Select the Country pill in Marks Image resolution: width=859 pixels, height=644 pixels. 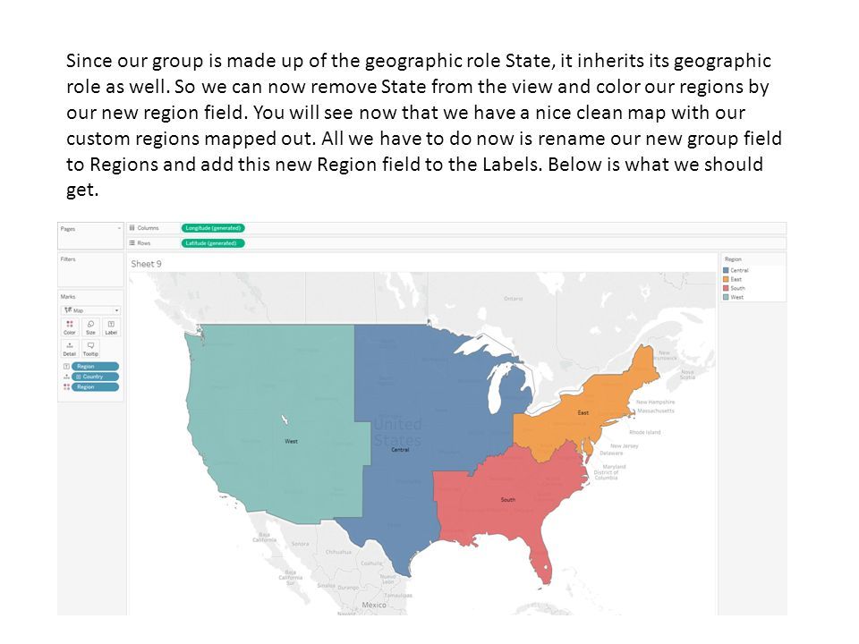(95, 377)
